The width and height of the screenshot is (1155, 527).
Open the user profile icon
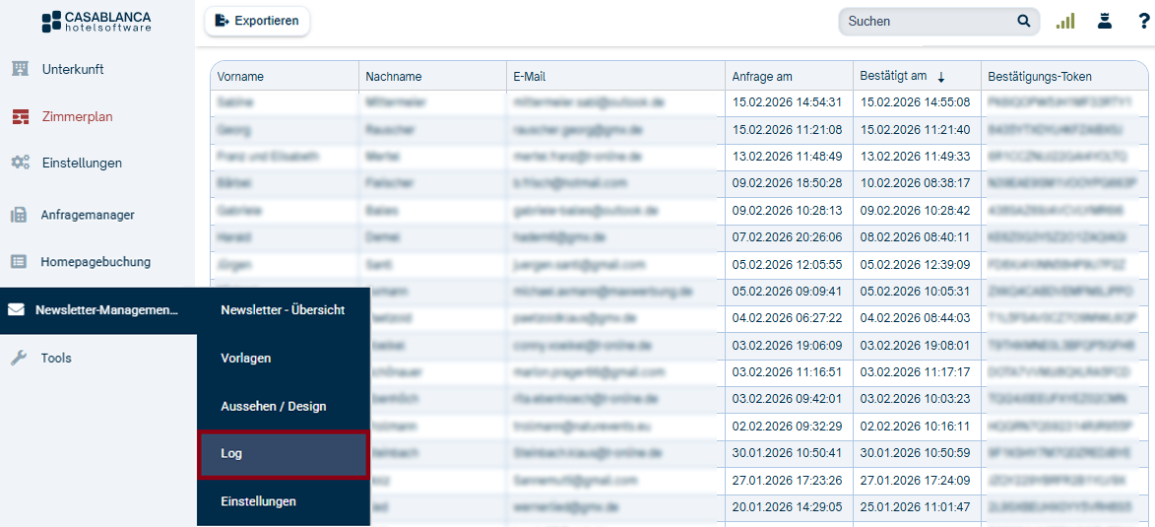click(x=1104, y=22)
